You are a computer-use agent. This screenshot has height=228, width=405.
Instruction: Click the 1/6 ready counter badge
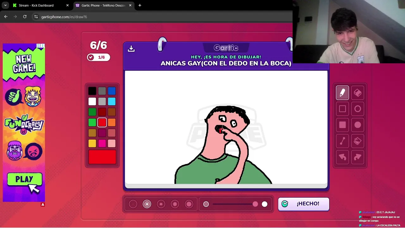98,57
